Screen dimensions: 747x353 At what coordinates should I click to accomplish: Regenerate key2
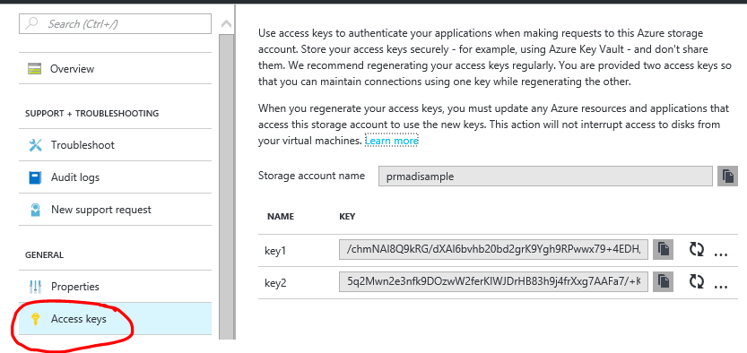coord(697,282)
